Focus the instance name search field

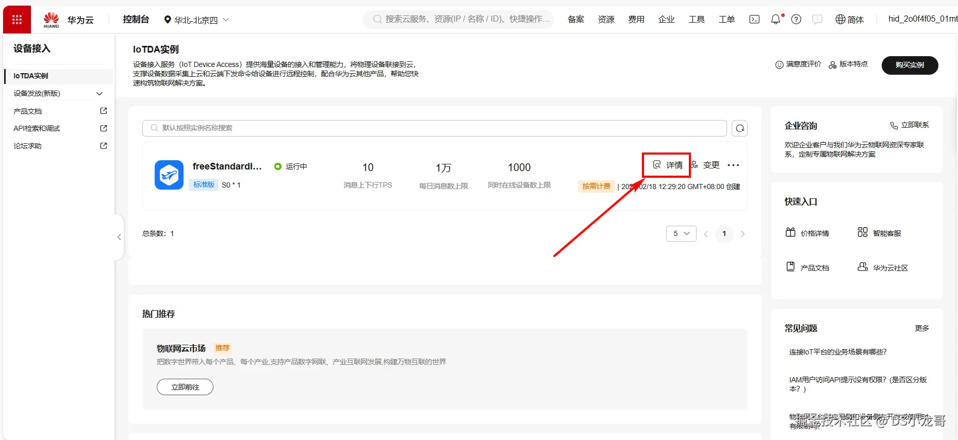point(435,128)
